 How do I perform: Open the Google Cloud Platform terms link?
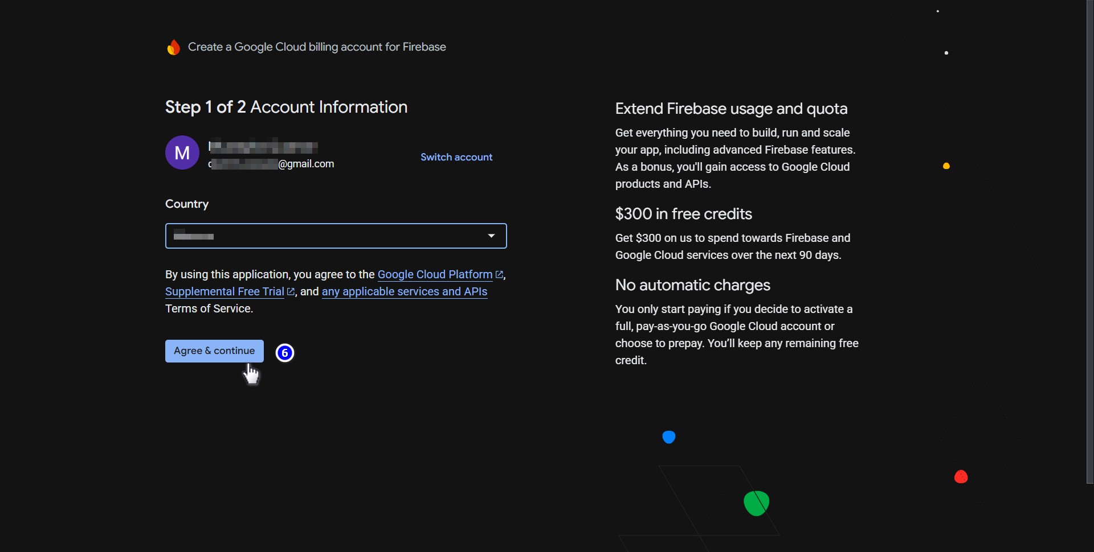pyautogui.click(x=435, y=274)
